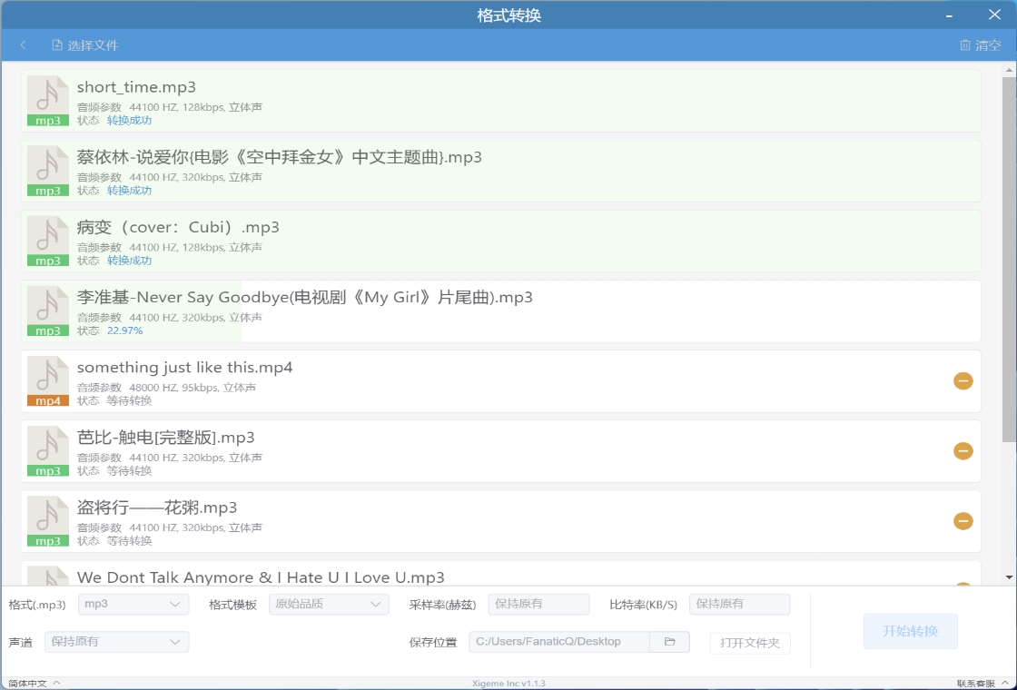Expand the 简体中文 language selector
This screenshot has width=1017, height=690.
[x=35, y=684]
